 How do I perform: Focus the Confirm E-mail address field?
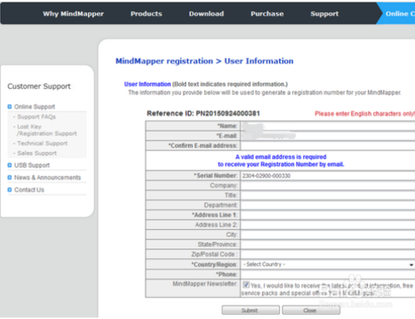click(328, 145)
